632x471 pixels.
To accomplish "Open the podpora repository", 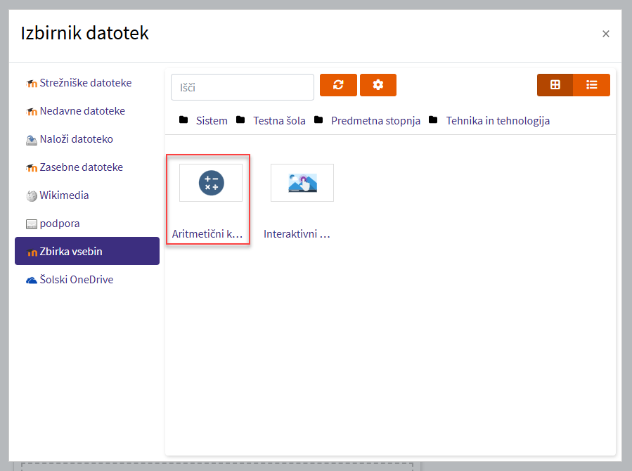I will click(x=59, y=224).
